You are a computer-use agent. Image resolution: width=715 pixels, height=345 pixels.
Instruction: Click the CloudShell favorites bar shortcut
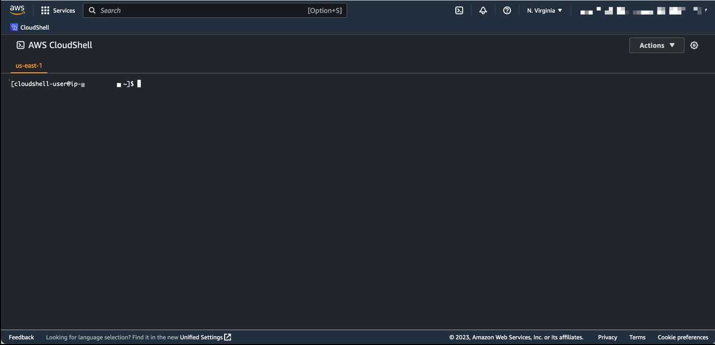[30, 27]
